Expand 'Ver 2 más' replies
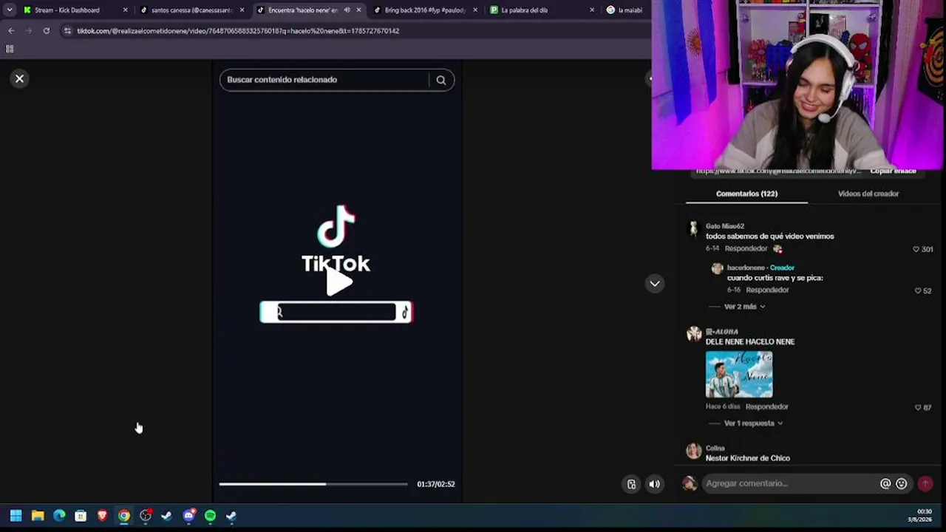The height and width of the screenshot is (532, 946). click(744, 307)
